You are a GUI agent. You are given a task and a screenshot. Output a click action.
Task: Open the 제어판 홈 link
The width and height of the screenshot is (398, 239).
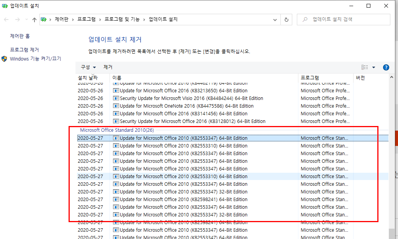pyautogui.click(x=20, y=36)
